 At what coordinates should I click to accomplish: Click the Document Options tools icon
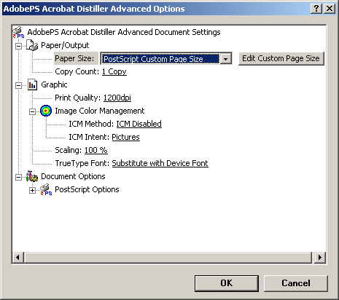point(32,176)
